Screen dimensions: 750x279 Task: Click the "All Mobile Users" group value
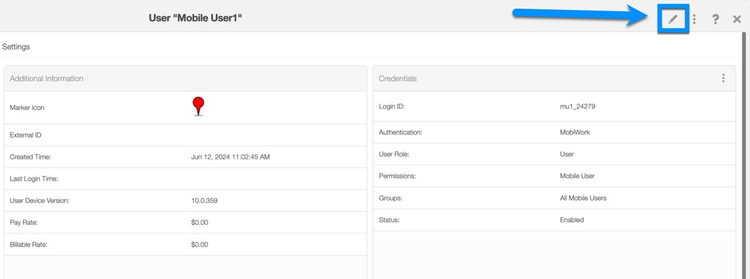click(582, 198)
